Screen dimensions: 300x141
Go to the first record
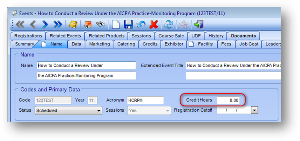pyautogui.click(x=20, y=25)
